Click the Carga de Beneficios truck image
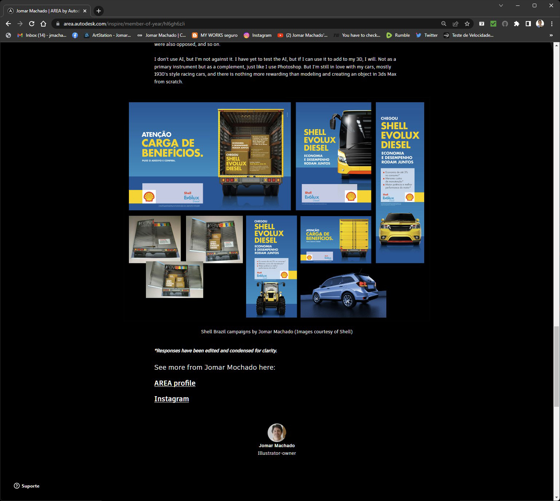 click(210, 156)
